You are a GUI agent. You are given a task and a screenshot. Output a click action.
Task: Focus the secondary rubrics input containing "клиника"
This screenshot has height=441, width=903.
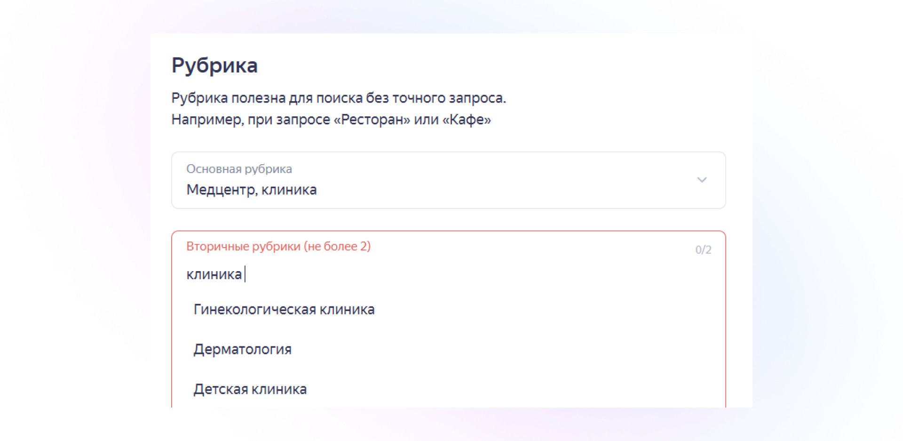pyautogui.click(x=423, y=274)
